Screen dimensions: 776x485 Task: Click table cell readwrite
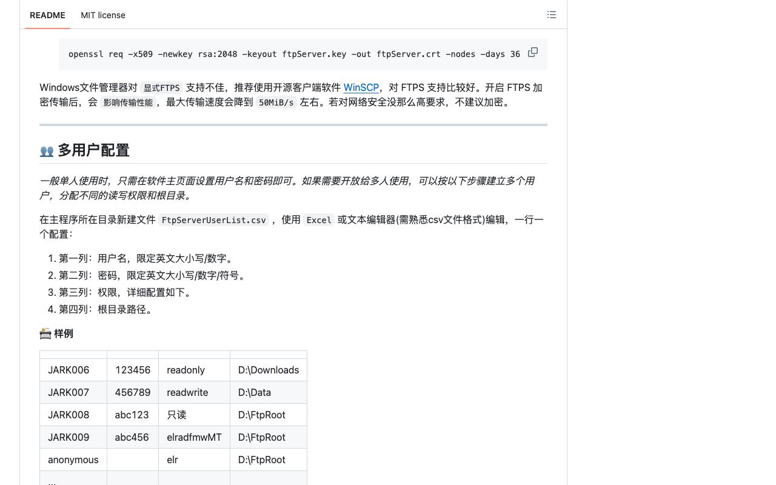point(194,392)
